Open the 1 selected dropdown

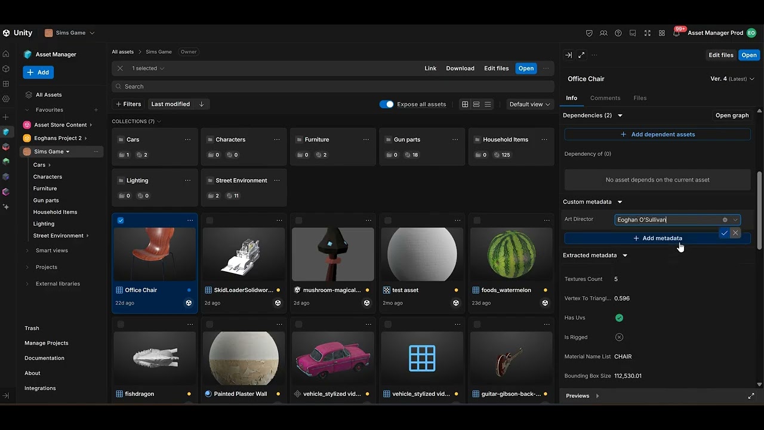(x=148, y=68)
